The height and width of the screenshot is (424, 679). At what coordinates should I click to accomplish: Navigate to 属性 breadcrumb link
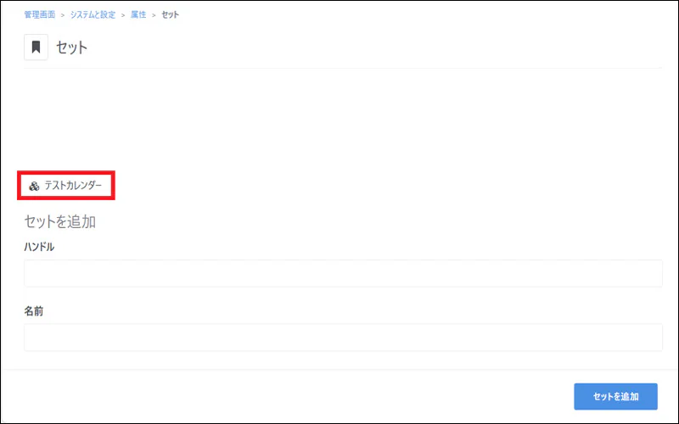138,14
